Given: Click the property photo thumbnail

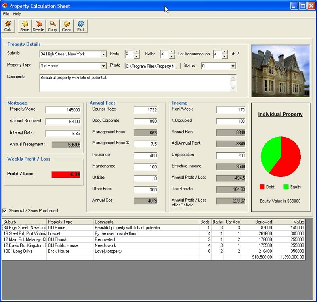Looking at the screenshot, I should (x=281, y=71).
